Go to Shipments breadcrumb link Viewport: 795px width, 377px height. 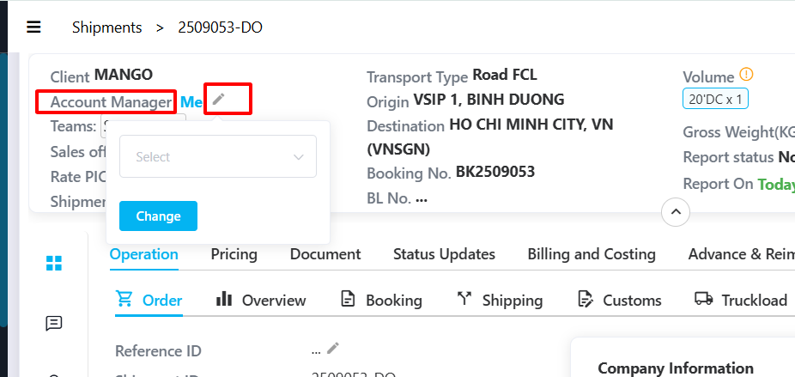tap(107, 27)
